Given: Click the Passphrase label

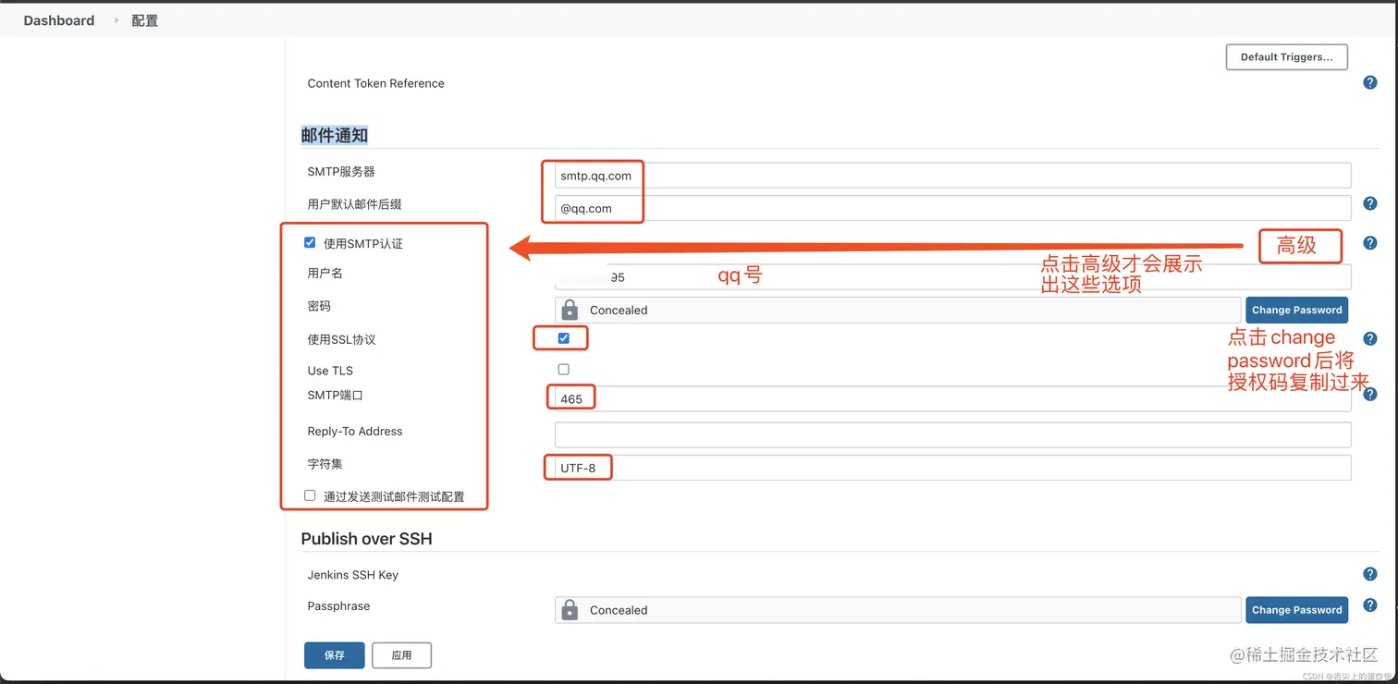Looking at the screenshot, I should (338, 606).
